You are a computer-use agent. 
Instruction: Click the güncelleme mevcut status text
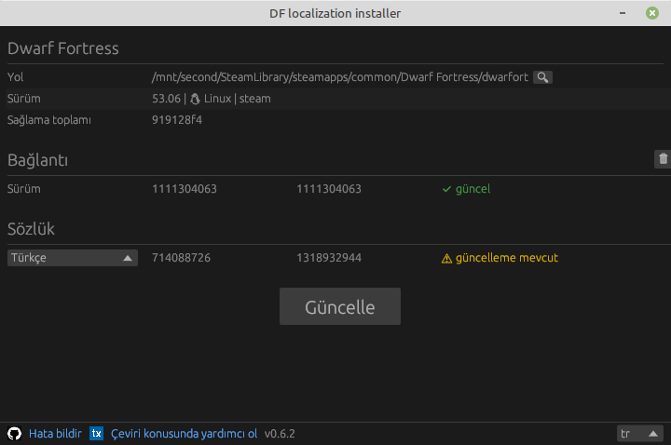[507, 258]
